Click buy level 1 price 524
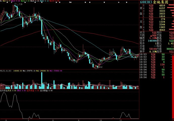This screenshot has height=121, width=174. pyautogui.click(x=151, y=19)
